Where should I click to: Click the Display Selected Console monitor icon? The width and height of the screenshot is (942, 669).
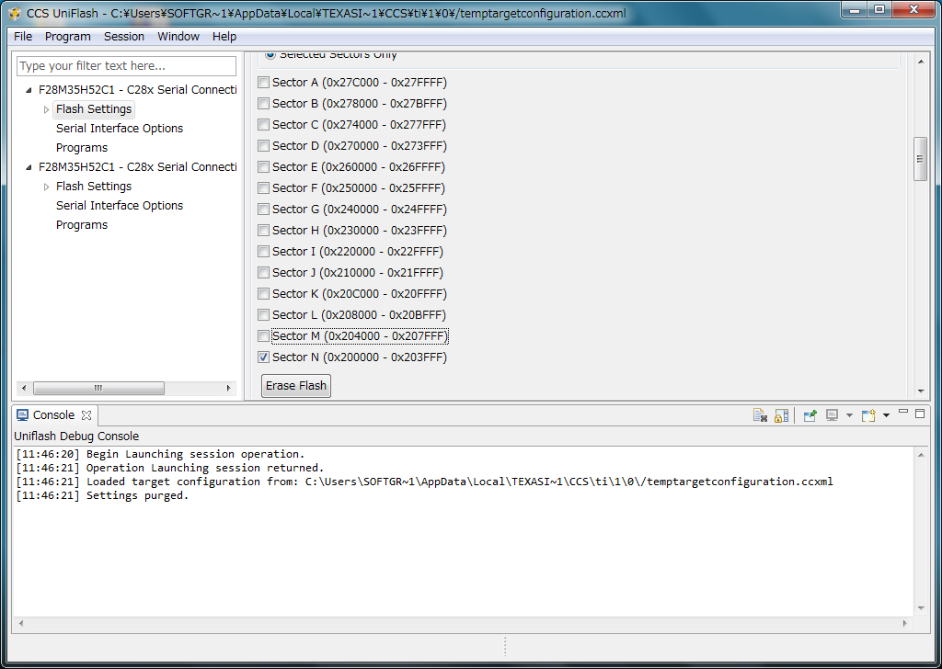click(x=832, y=415)
